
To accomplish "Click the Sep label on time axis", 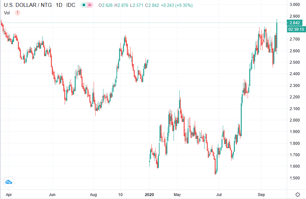I will [x=261, y=194].
